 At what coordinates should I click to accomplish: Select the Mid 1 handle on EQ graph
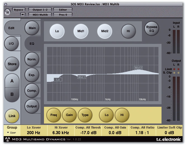pos(82,77)
